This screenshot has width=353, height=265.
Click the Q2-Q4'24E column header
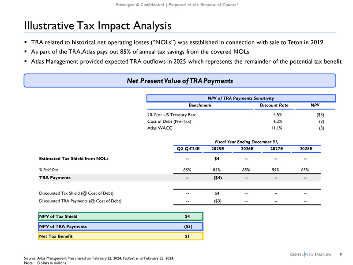click(x=188, y=149)
